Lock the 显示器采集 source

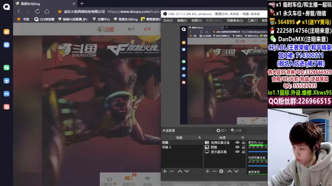pyautogui.click(x=244, y=152)
